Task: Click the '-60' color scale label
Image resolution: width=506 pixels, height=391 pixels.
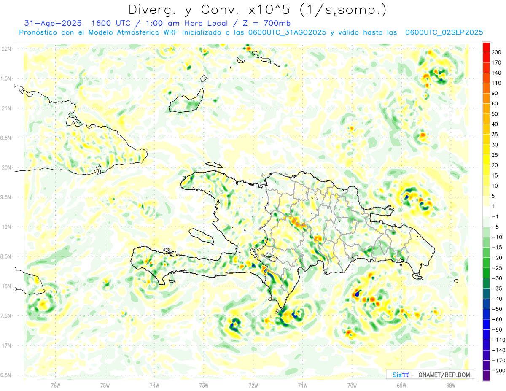Action: click(498, 319)
